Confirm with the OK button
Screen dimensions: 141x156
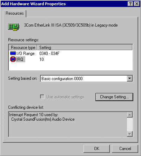96,149
